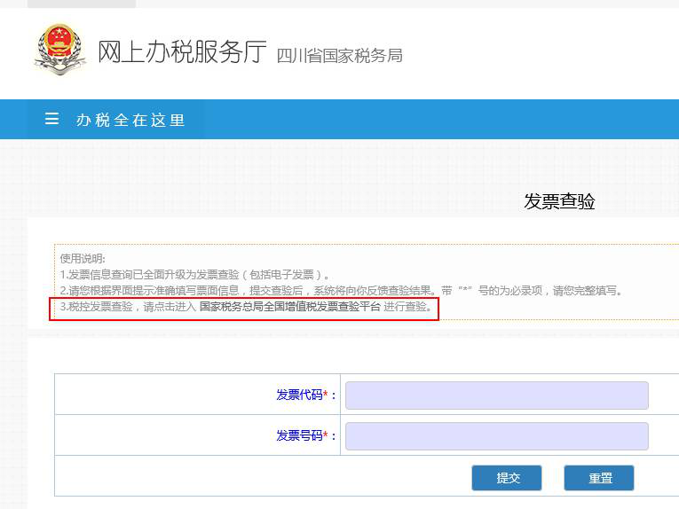Click the 发票查验 page heading

coord(559,201)
